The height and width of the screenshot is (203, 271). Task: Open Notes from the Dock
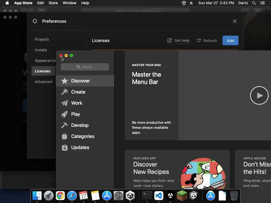(x=95, y=196)
